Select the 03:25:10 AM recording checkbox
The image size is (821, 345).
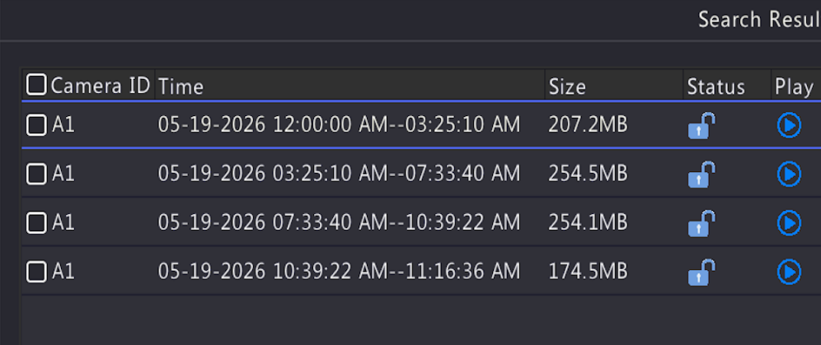tap(36, 174)
